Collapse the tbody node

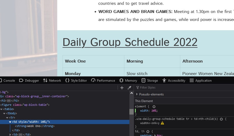tap(4, 113)
